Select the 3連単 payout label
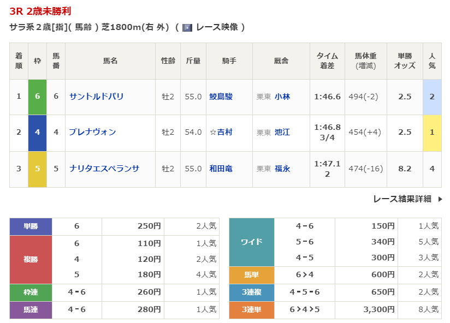 click(251, 310)
